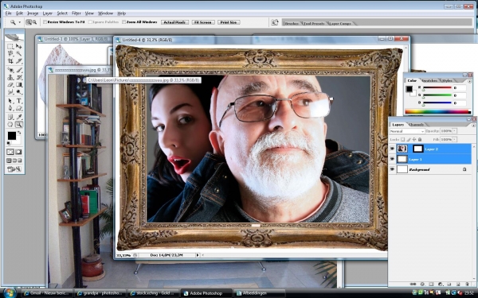Click Create new group folder icon
Screen dimensions: 478x298
tap(449, 284)
